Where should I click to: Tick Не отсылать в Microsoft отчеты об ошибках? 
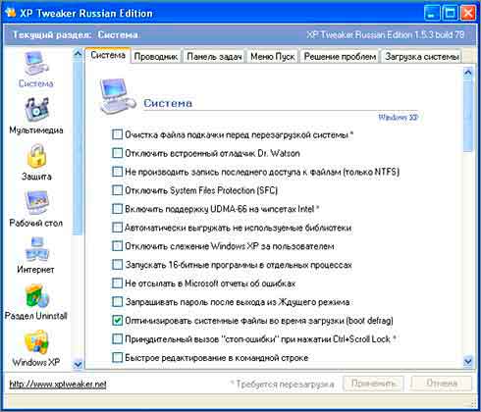(x=117, y=283)
